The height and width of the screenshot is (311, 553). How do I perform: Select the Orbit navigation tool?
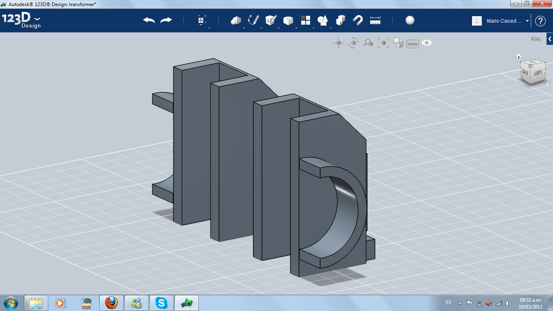[x=353, y=43]
